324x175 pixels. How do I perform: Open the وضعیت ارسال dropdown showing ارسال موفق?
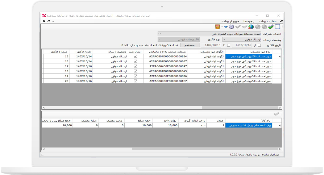(242, 39)
